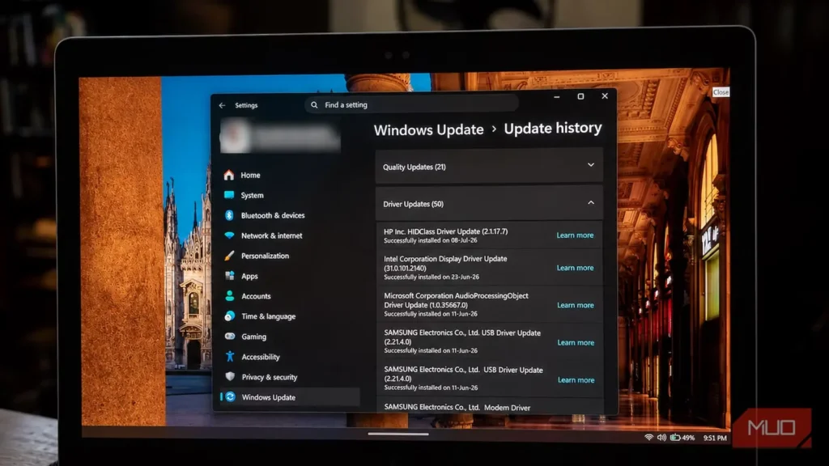Viewport: 829px width, 466px height.
Task: Click the Windows Update sync icon
Action: [230, 396]
